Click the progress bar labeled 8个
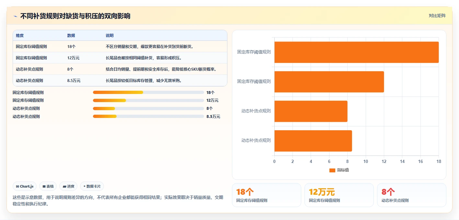This screenshot has width=459, height=220. (148, 109)
